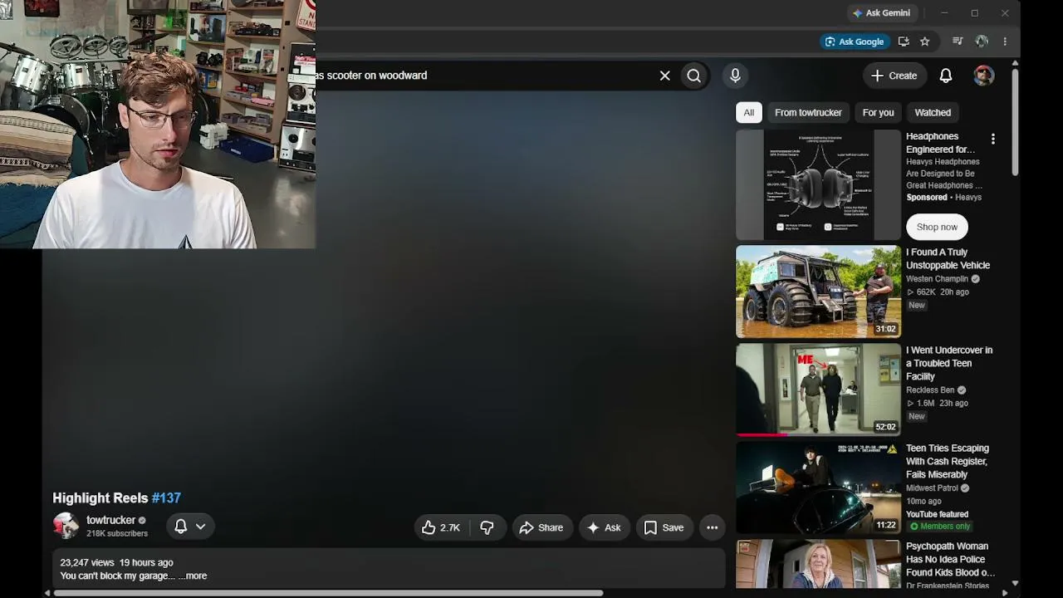This screenshot has height=598, width=1063.
Task: Open title Teen Tries Escaping With Cash Register
Action: click(x=948, y=462)
